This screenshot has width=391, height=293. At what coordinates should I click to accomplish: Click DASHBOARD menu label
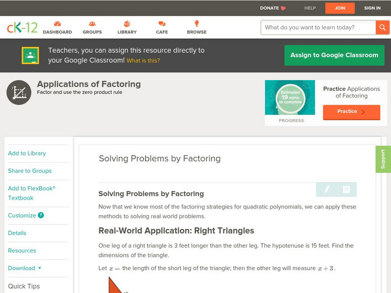pyautogui.click(x=57, y=32)
